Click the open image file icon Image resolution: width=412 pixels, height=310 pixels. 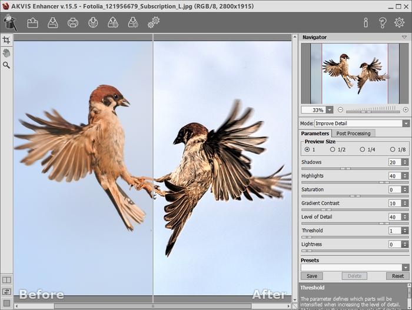tap(32, 23)
